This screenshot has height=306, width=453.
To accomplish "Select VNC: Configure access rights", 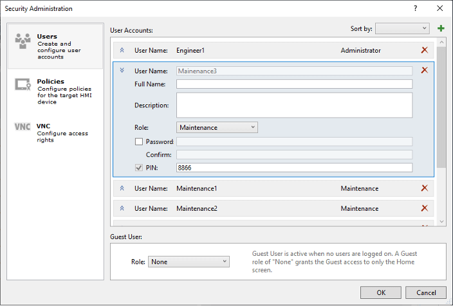I will pos(55,133).
